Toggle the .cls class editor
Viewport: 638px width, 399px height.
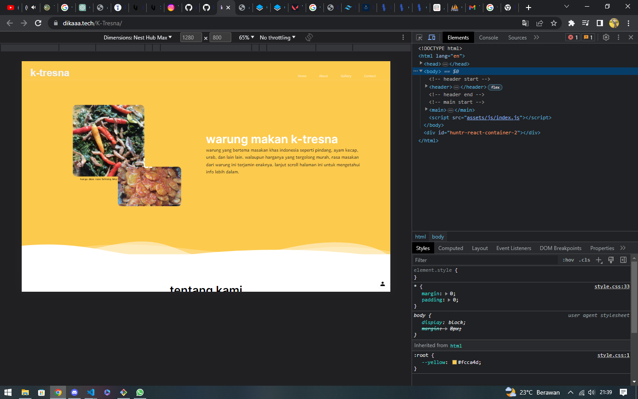pos(585,260)
